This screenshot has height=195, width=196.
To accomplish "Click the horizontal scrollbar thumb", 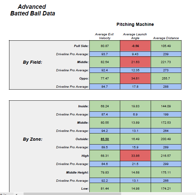I will click(x=72, y=194).
